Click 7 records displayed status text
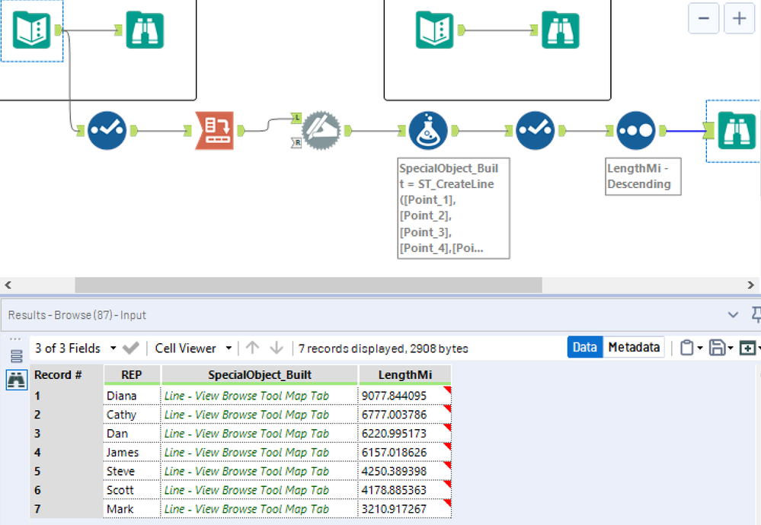 pyautogui.click(x=383, y=348)
